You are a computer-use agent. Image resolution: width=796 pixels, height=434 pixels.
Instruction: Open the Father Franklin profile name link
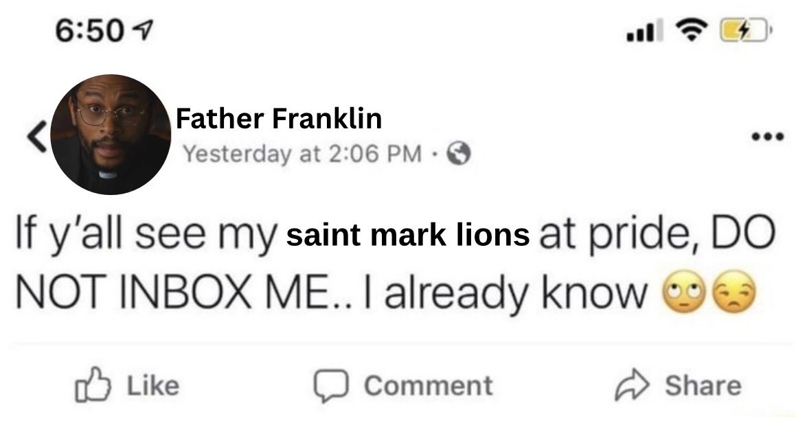pyautogui.click(x=279, y=118)
